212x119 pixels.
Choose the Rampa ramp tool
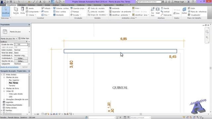point(75,12)
